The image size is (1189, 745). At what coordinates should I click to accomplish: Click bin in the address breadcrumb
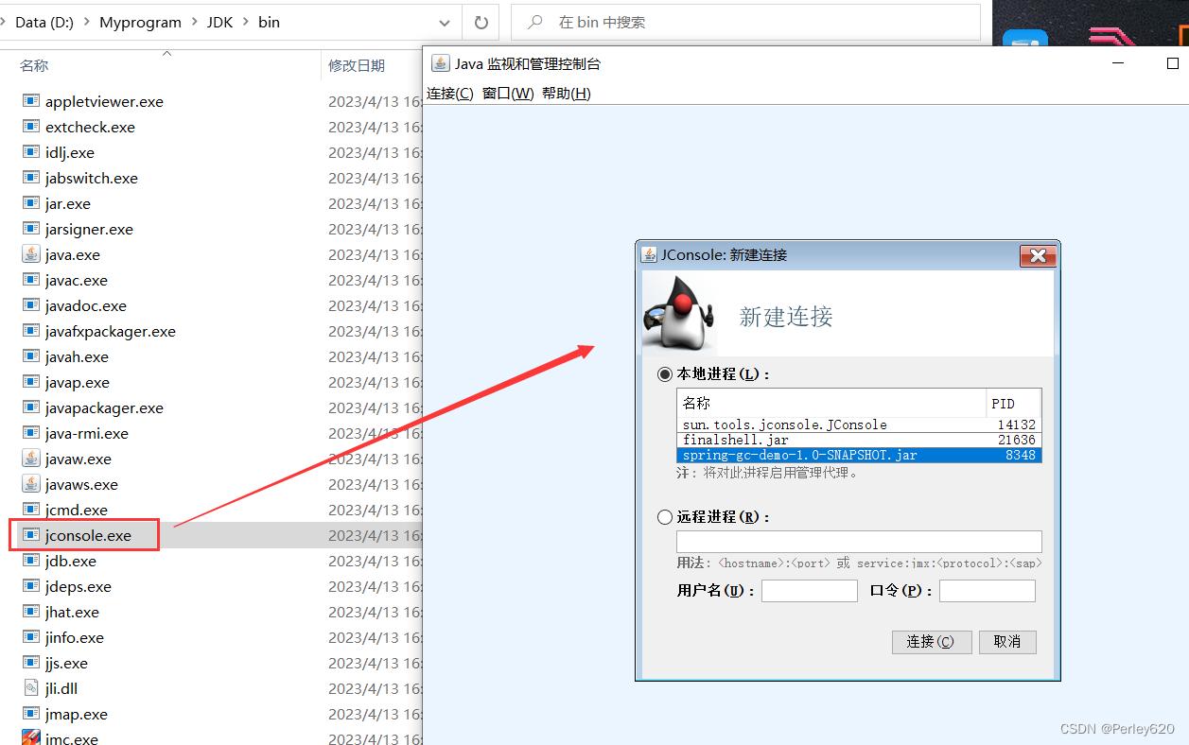point(269,22)
